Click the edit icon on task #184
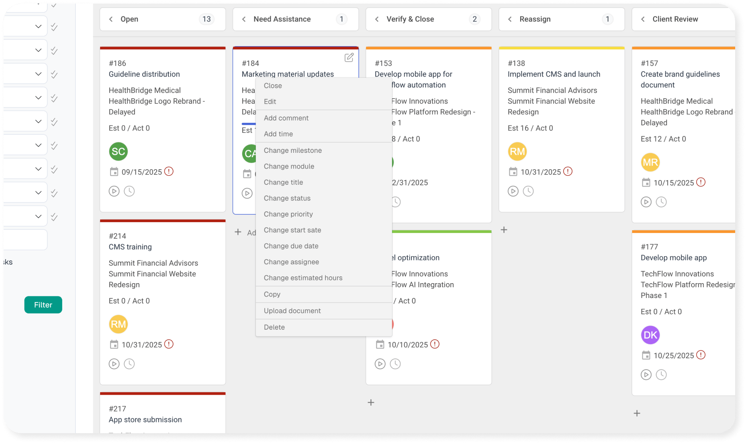 (349, 58)
